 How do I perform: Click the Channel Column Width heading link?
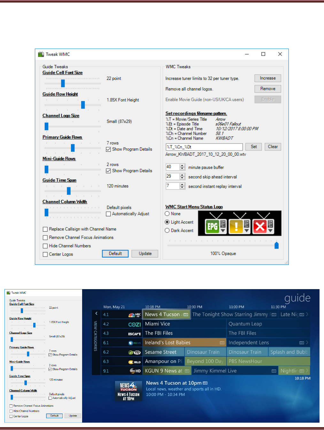click(65, 202)
